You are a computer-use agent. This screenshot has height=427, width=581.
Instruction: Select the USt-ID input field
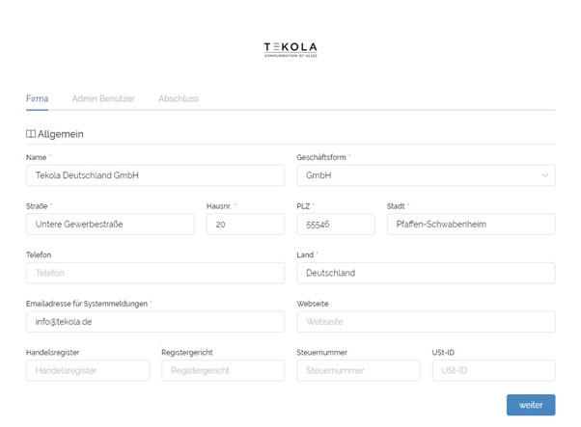tap(493, 370)
